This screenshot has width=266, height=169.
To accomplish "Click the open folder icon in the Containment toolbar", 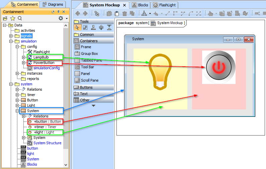I will pos(5,18).
